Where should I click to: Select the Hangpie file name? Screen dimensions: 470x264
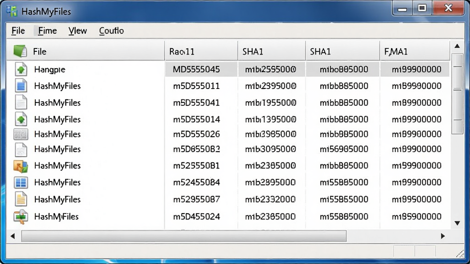point(50,70)
